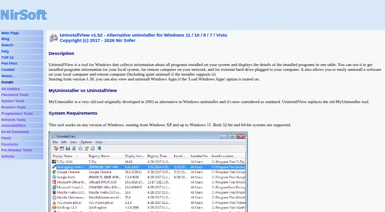This screenshot has width=385, height=212.
Task: Click the 'WinPcapInst' registry name cell
Action: tap(98, 208)
